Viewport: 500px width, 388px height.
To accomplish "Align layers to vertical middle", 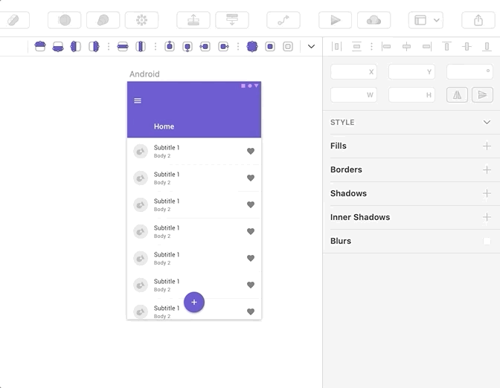I will (x=467, y=47).
